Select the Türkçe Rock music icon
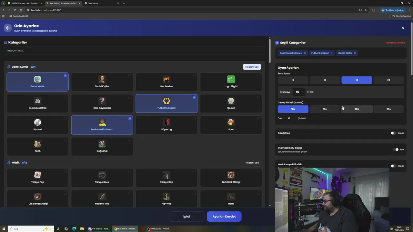This screenshot has width=413, height=232. (x=102, y=175)
